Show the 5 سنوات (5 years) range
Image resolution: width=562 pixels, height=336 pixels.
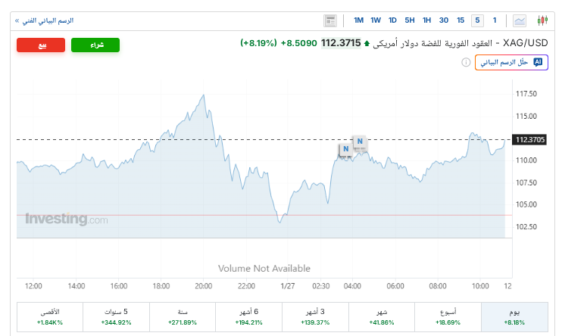(116, 317)
